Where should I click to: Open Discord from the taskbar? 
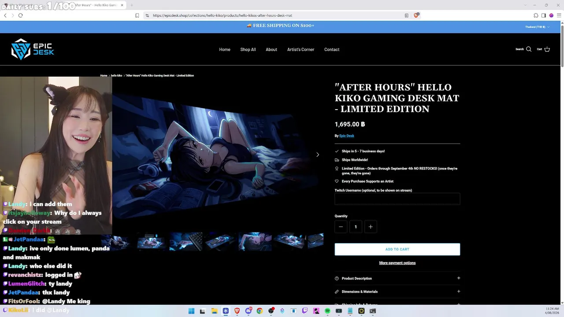click(x=249, y=311)
